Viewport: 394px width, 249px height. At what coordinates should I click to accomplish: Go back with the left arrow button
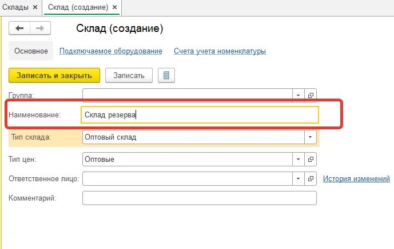pyautogui.click(x=19, y=28)
